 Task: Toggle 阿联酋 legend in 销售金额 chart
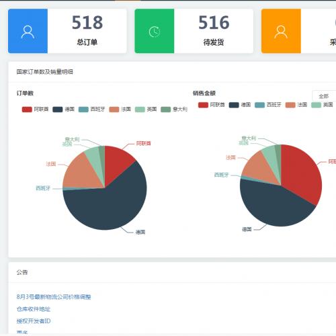(212, 105)
